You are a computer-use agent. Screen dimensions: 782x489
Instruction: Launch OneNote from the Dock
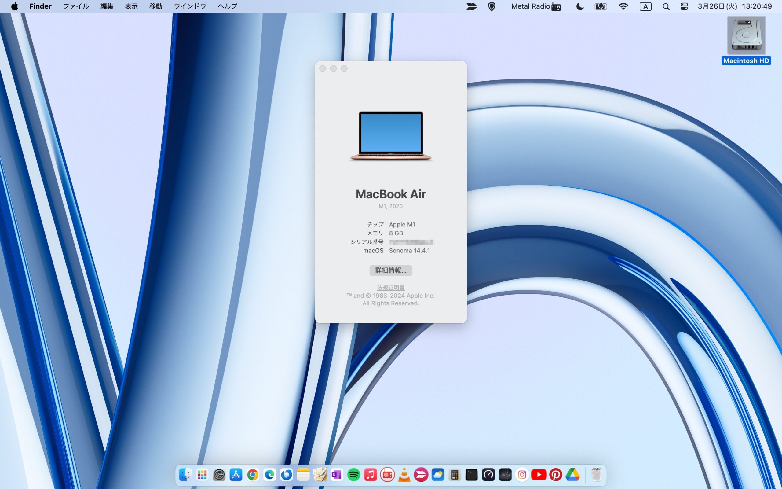click(x=337, y=475)
